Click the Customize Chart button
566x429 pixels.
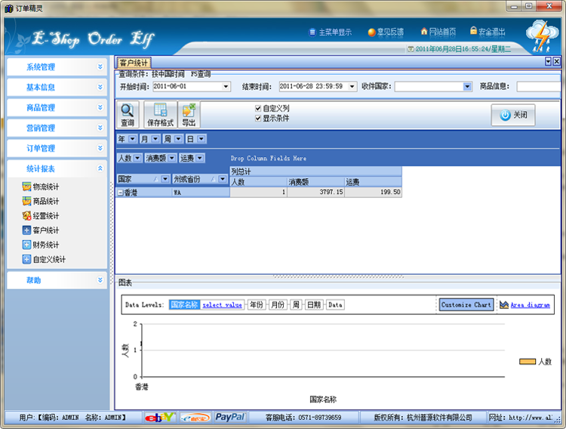(x=466, y=304)
